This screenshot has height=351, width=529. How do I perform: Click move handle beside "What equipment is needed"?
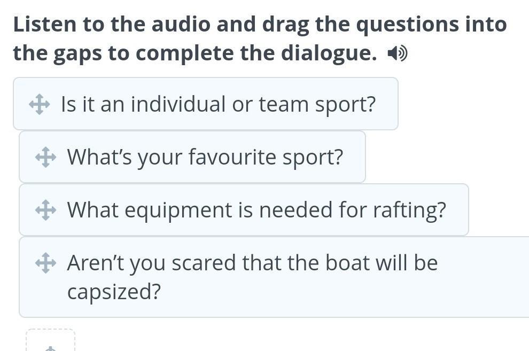click(x=45, y=210)
